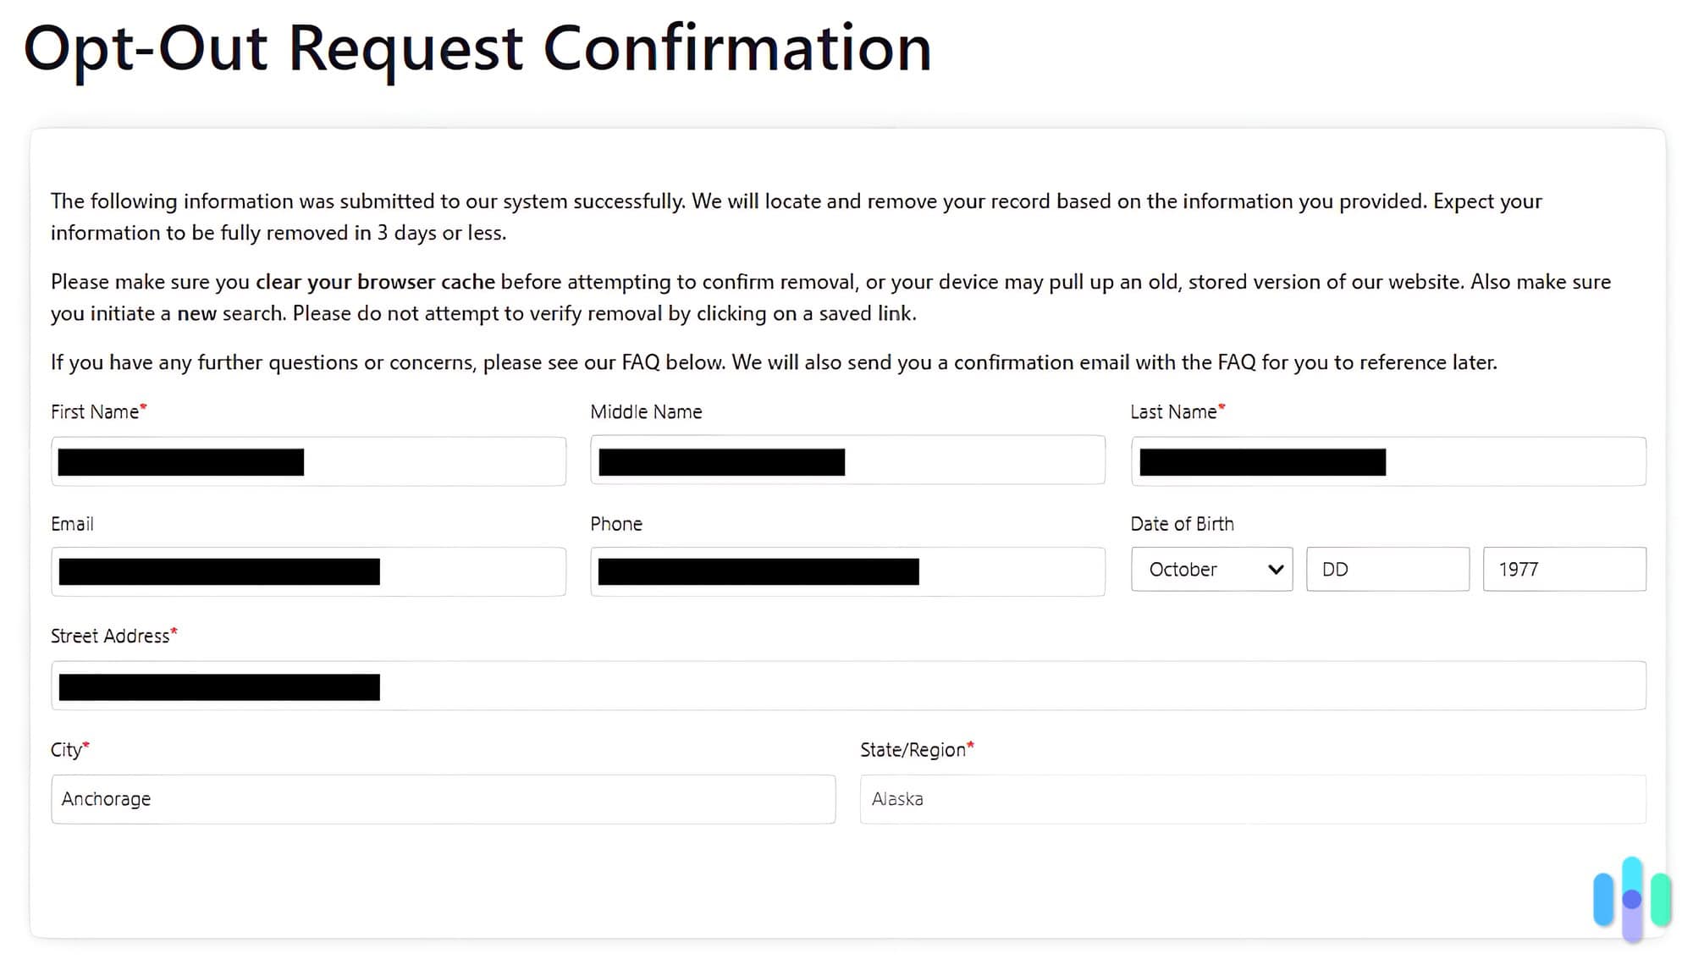This screenshot has width=1693, height=965.
Task: Click the DD day field
Action: [1387, 569]
